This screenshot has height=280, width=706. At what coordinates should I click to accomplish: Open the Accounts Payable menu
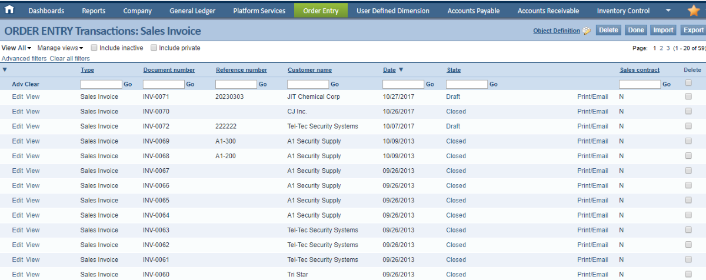pyautogui.click(x=473, y=11)
